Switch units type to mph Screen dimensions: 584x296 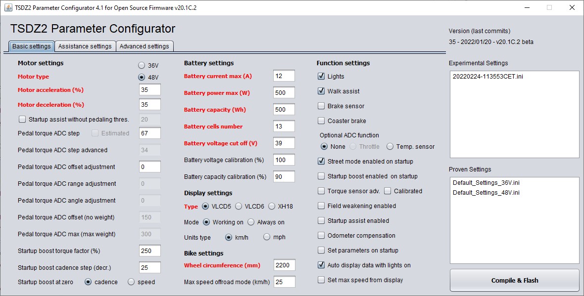[x=267, y=237]
